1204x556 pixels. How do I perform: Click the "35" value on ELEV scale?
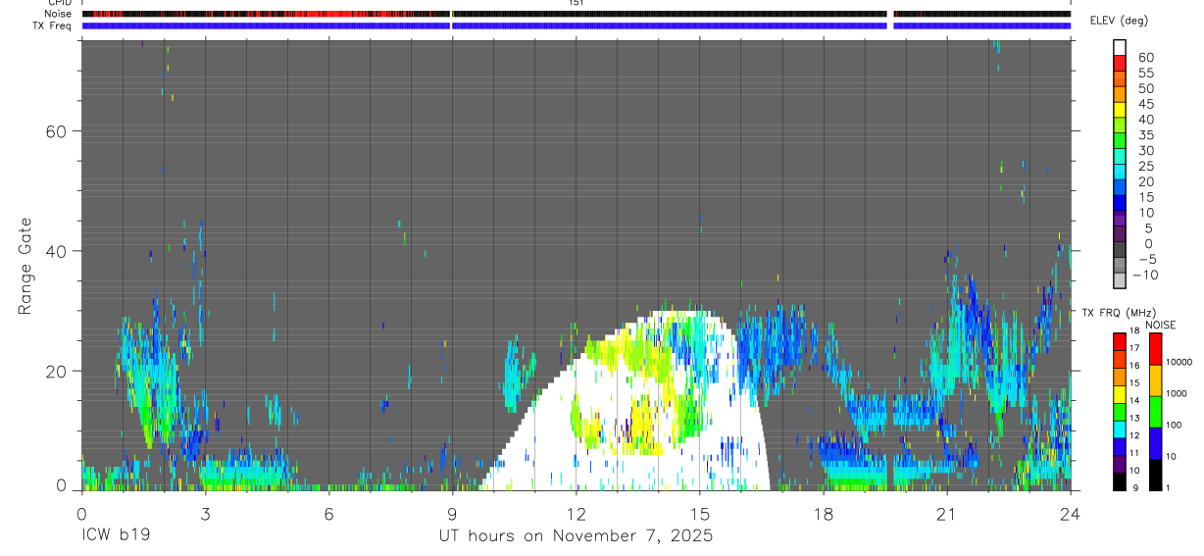[x=1144, y=135]
